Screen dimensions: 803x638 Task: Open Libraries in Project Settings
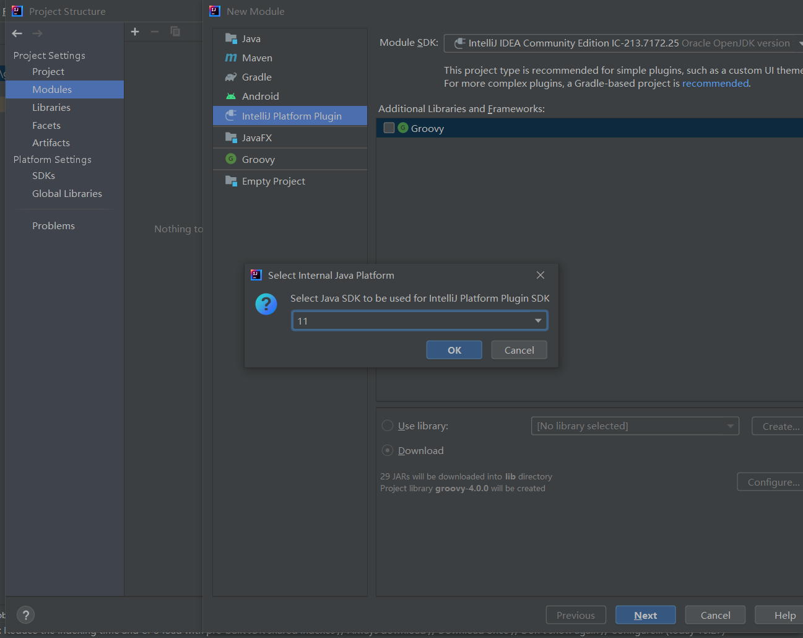click(51, 107)
